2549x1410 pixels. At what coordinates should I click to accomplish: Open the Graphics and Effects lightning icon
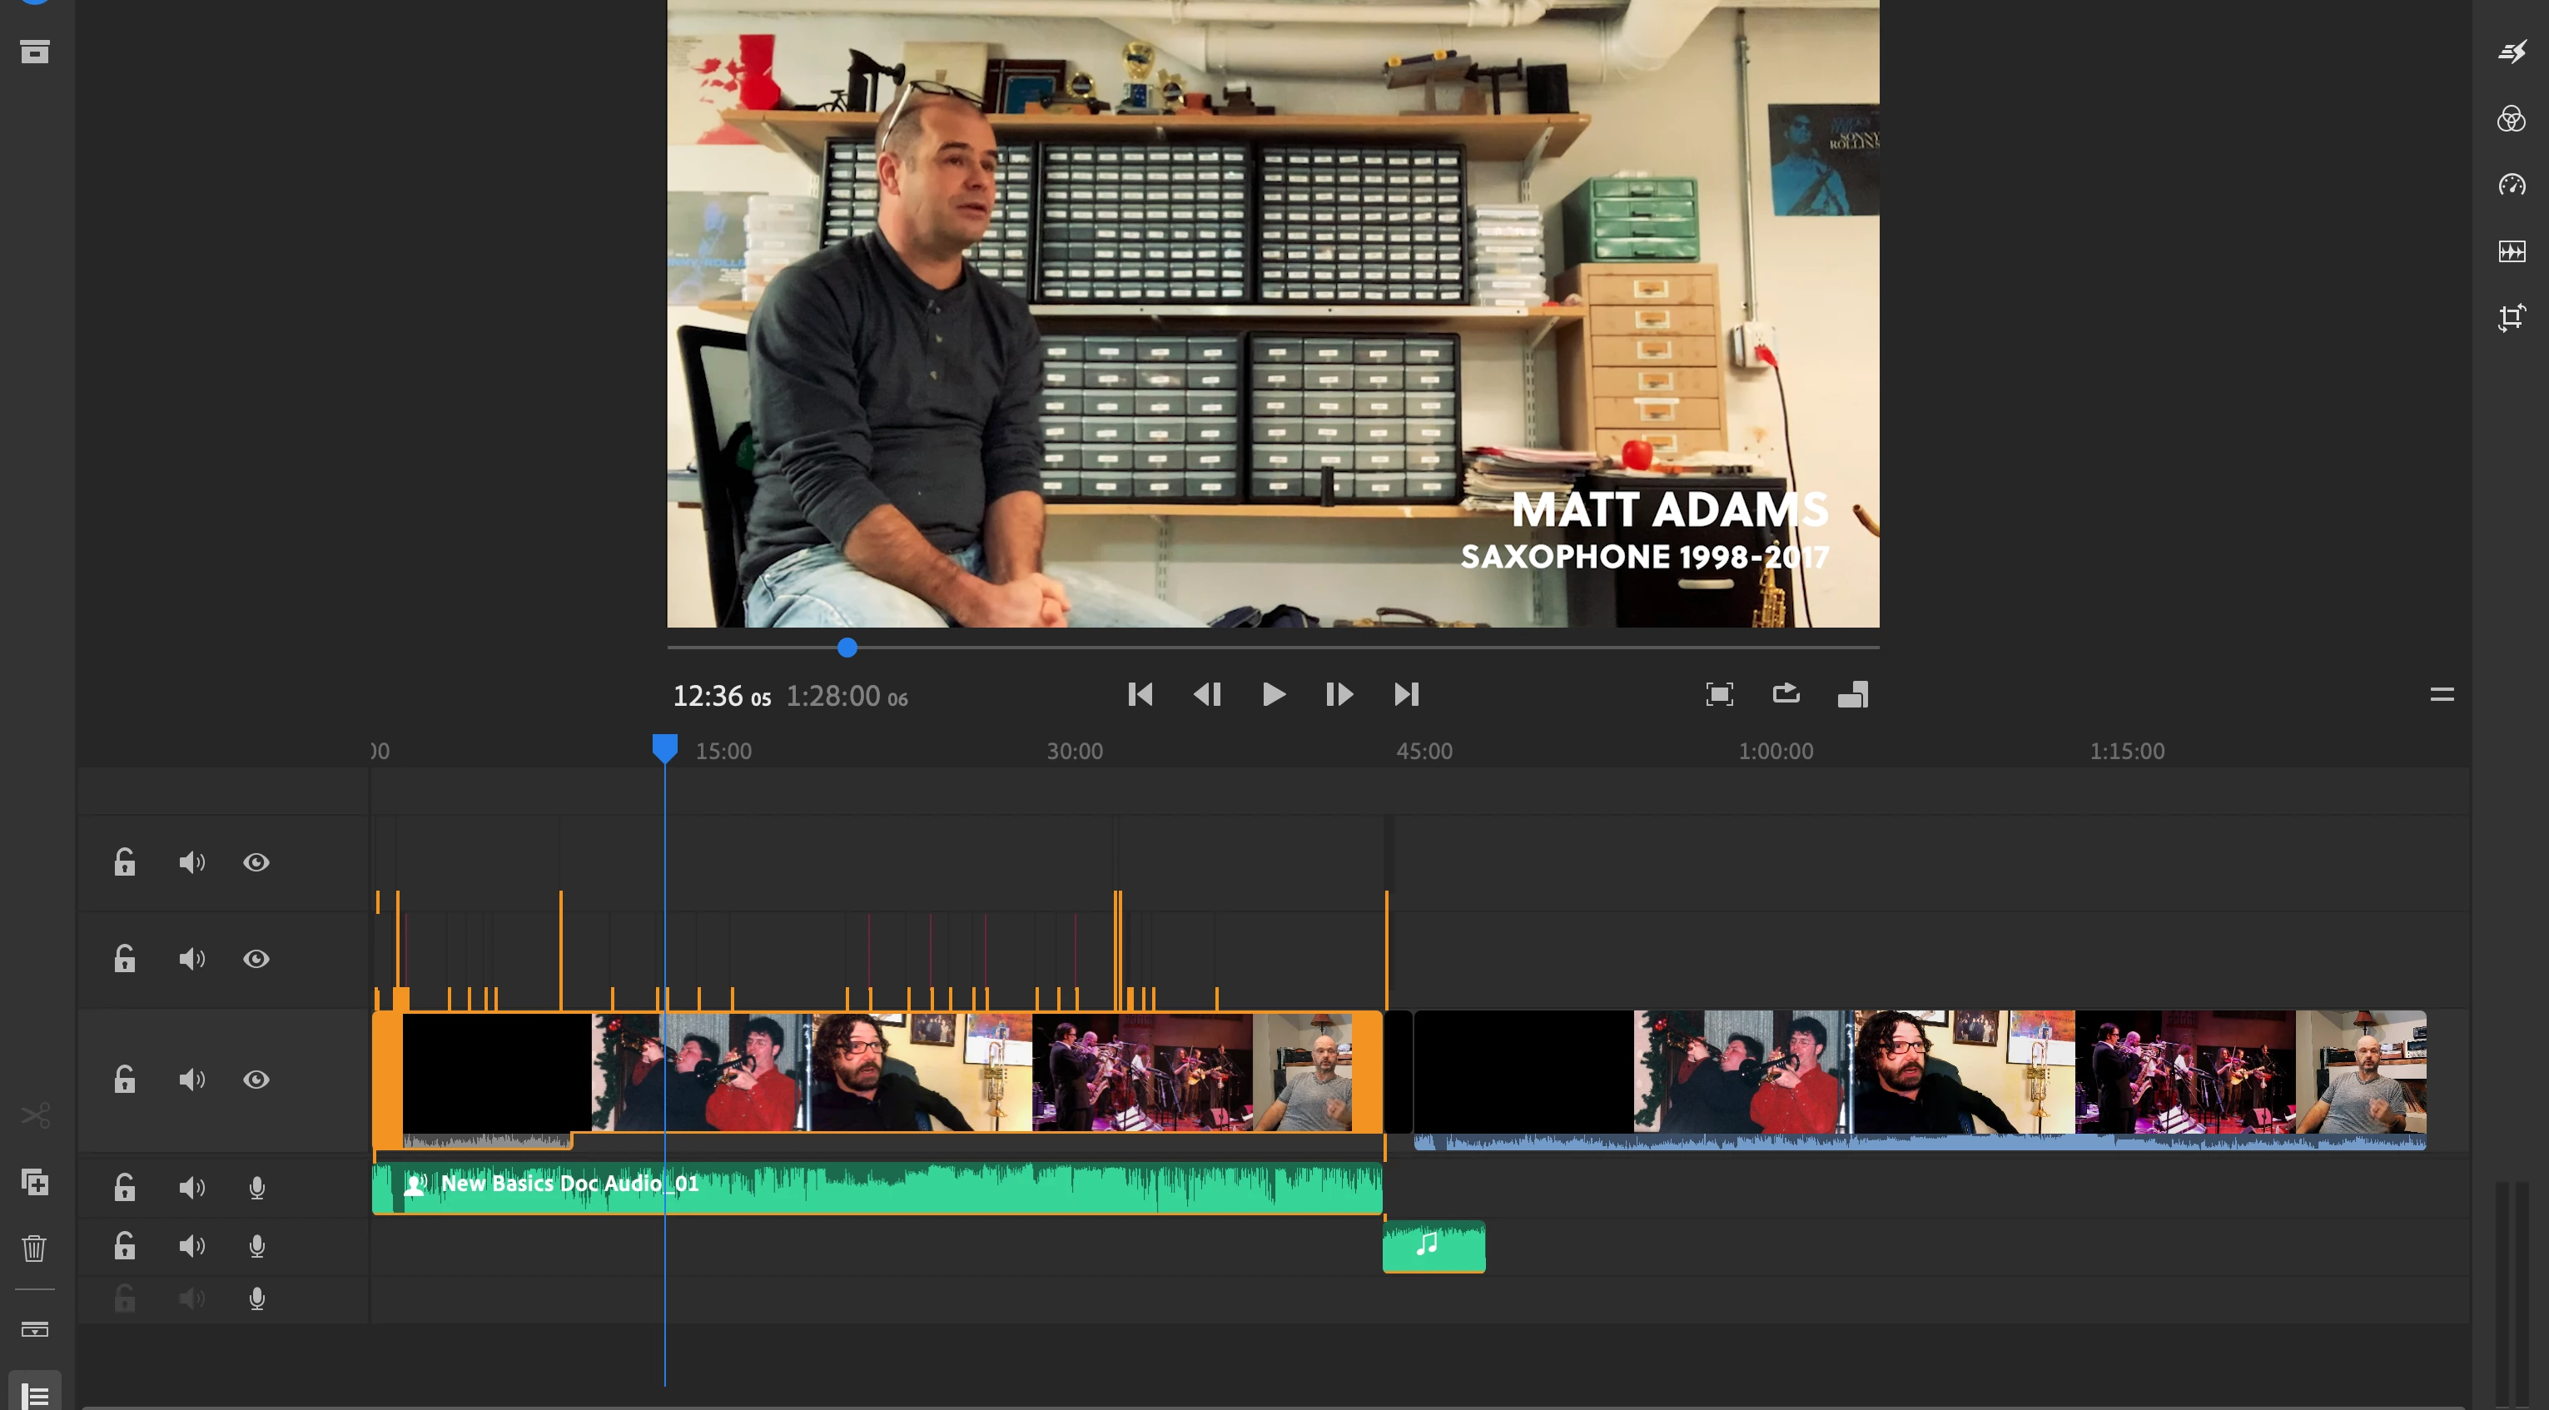pos(2511,52)
